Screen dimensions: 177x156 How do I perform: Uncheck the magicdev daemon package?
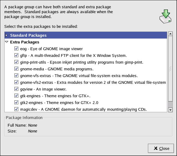tap(17, 109)
